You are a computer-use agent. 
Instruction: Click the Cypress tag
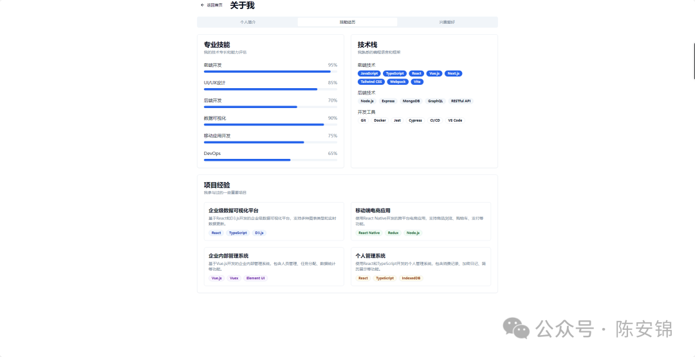(x=415, y=120)
